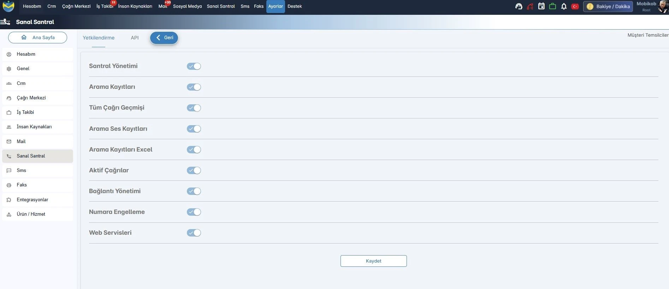Viewport: 669px width, 289px height.
Task: Click the red phone call icon
Action: [x=530, y=6]
